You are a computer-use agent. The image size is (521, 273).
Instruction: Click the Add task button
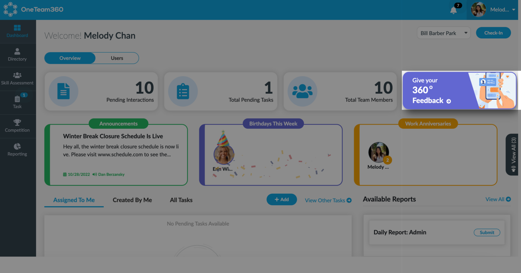[x=282, y=199]
